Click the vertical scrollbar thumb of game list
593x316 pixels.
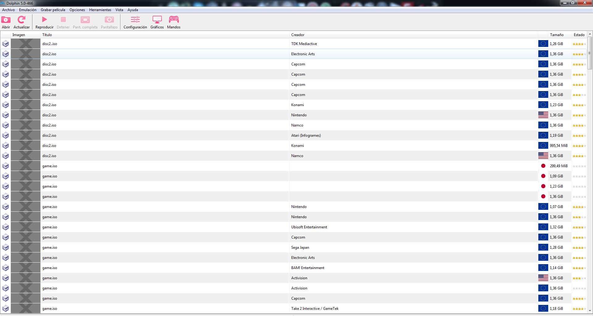[x=590, y=53]
